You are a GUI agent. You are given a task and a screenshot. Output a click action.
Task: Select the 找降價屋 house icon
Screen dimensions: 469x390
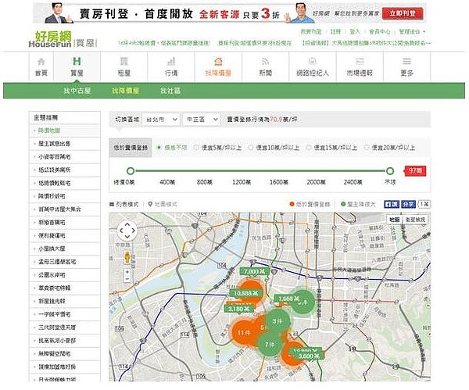pos(218,61)
